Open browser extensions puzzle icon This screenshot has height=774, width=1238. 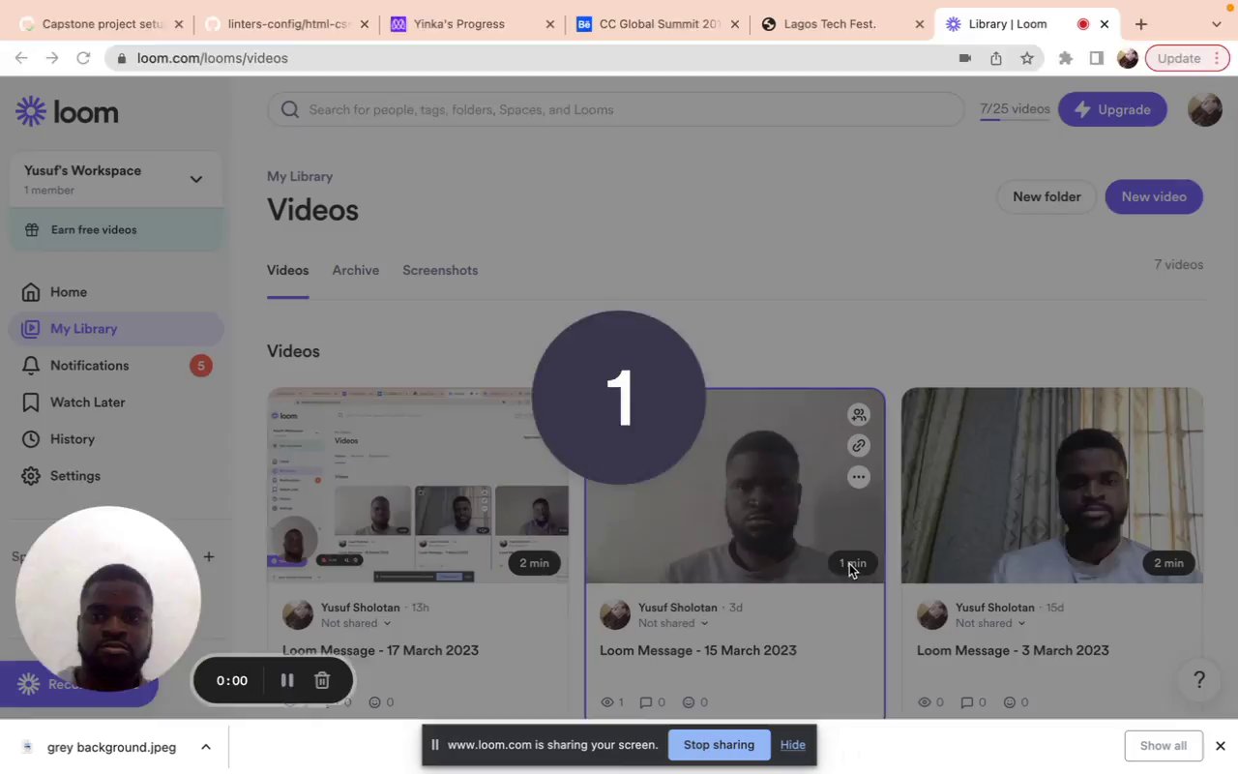1066,58
